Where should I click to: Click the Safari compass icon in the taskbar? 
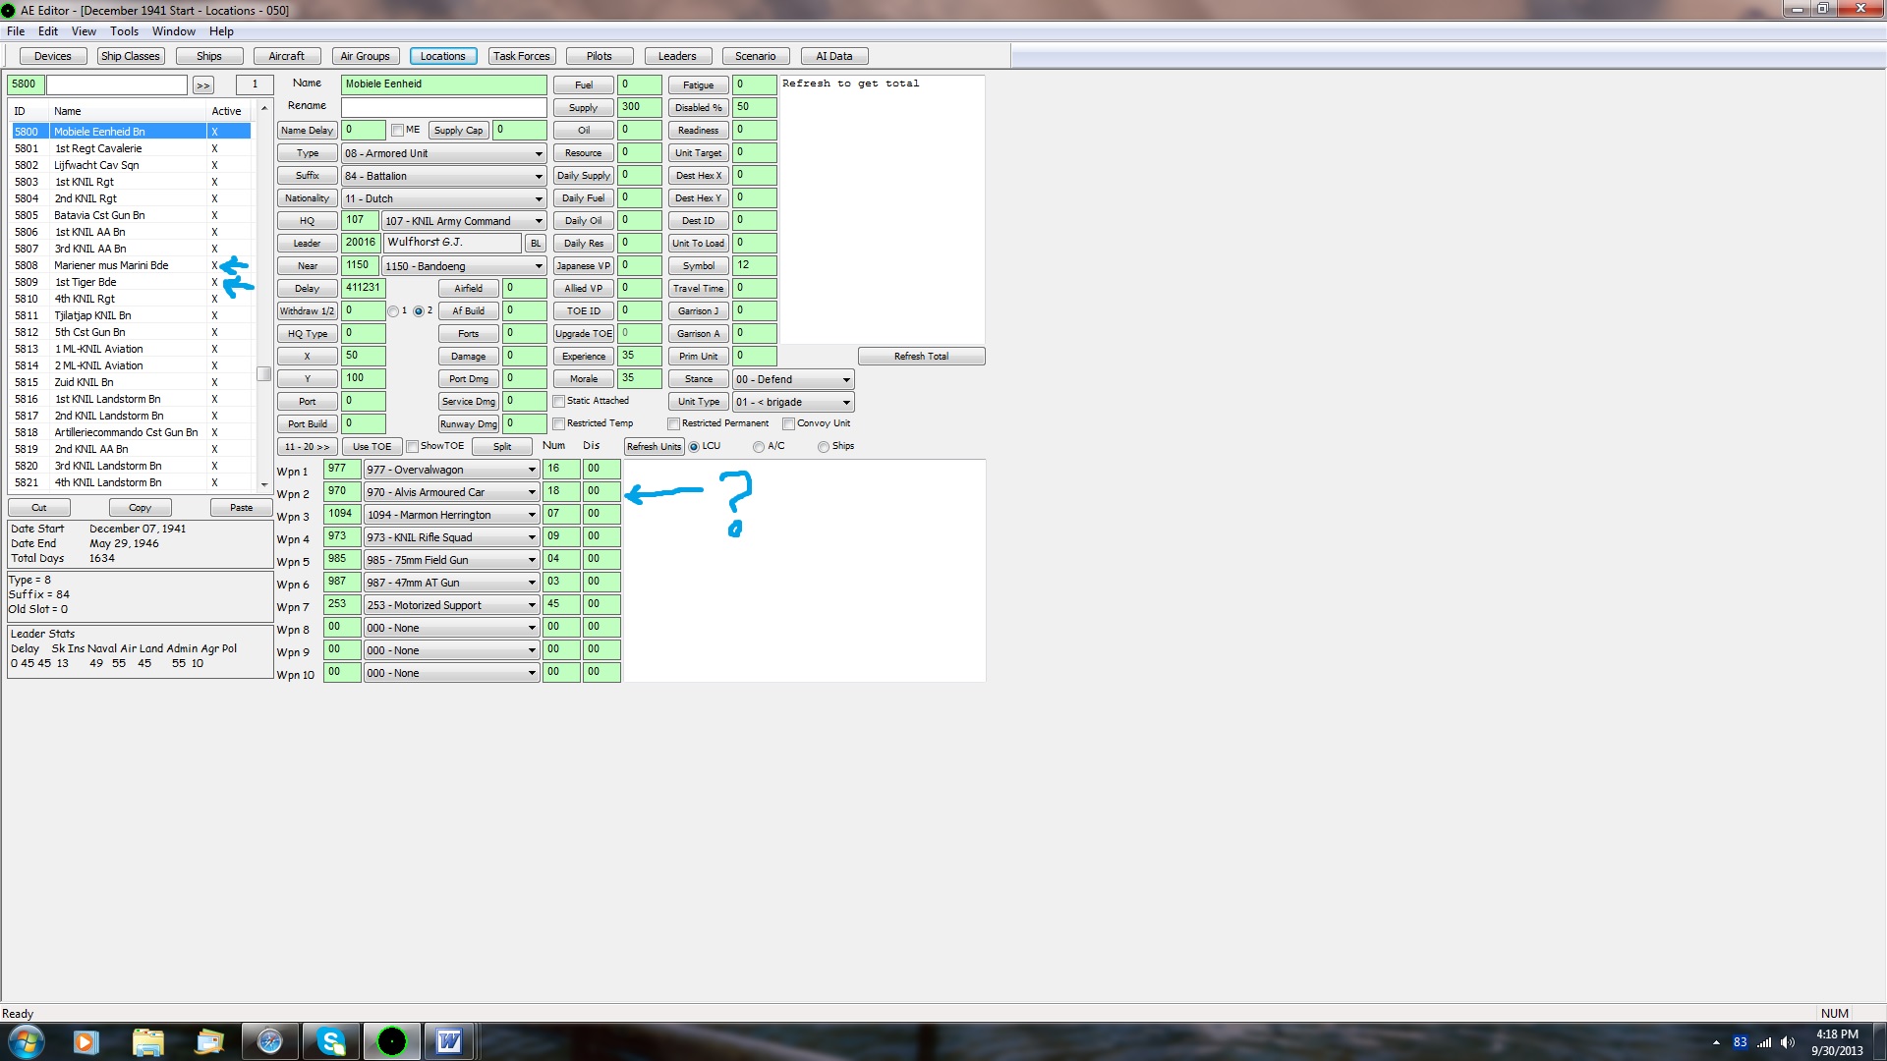click(269, 1041)
